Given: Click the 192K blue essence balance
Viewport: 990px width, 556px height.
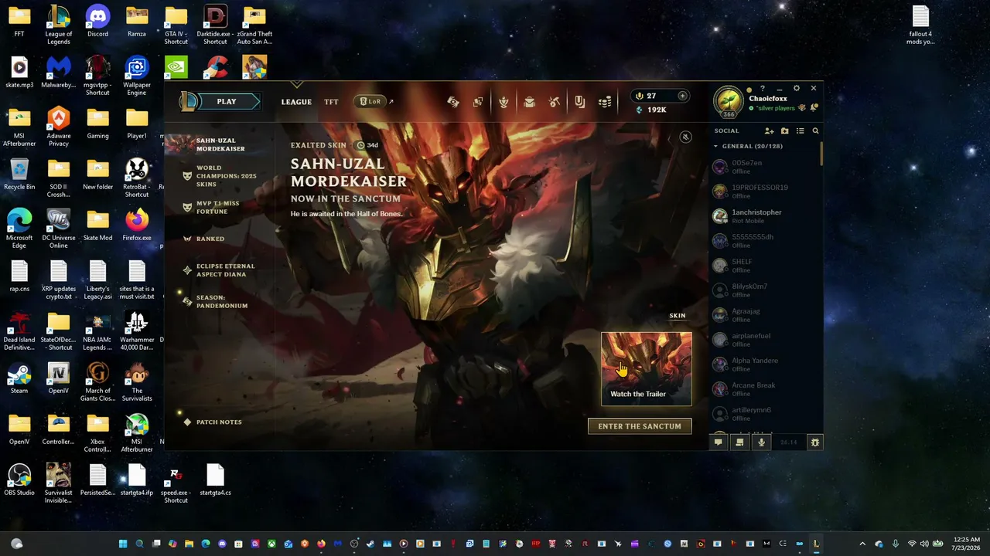Looking at the screenshot, I should pos(650,110).
